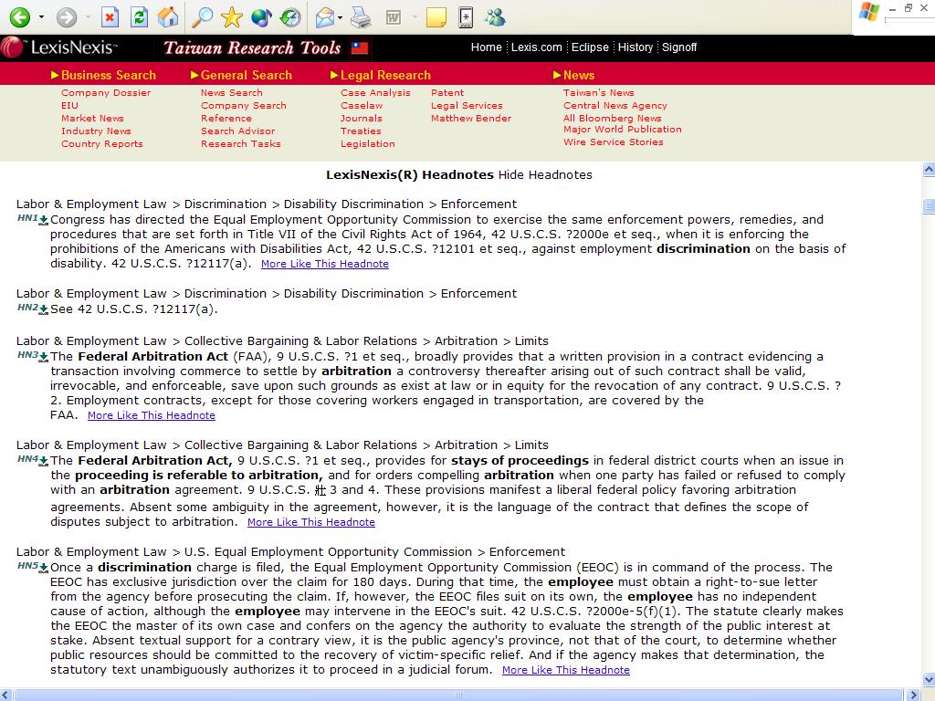Click the horizontal scrollbar right arrow
This screenshot has height=701, width=935.
click(913, 695)
